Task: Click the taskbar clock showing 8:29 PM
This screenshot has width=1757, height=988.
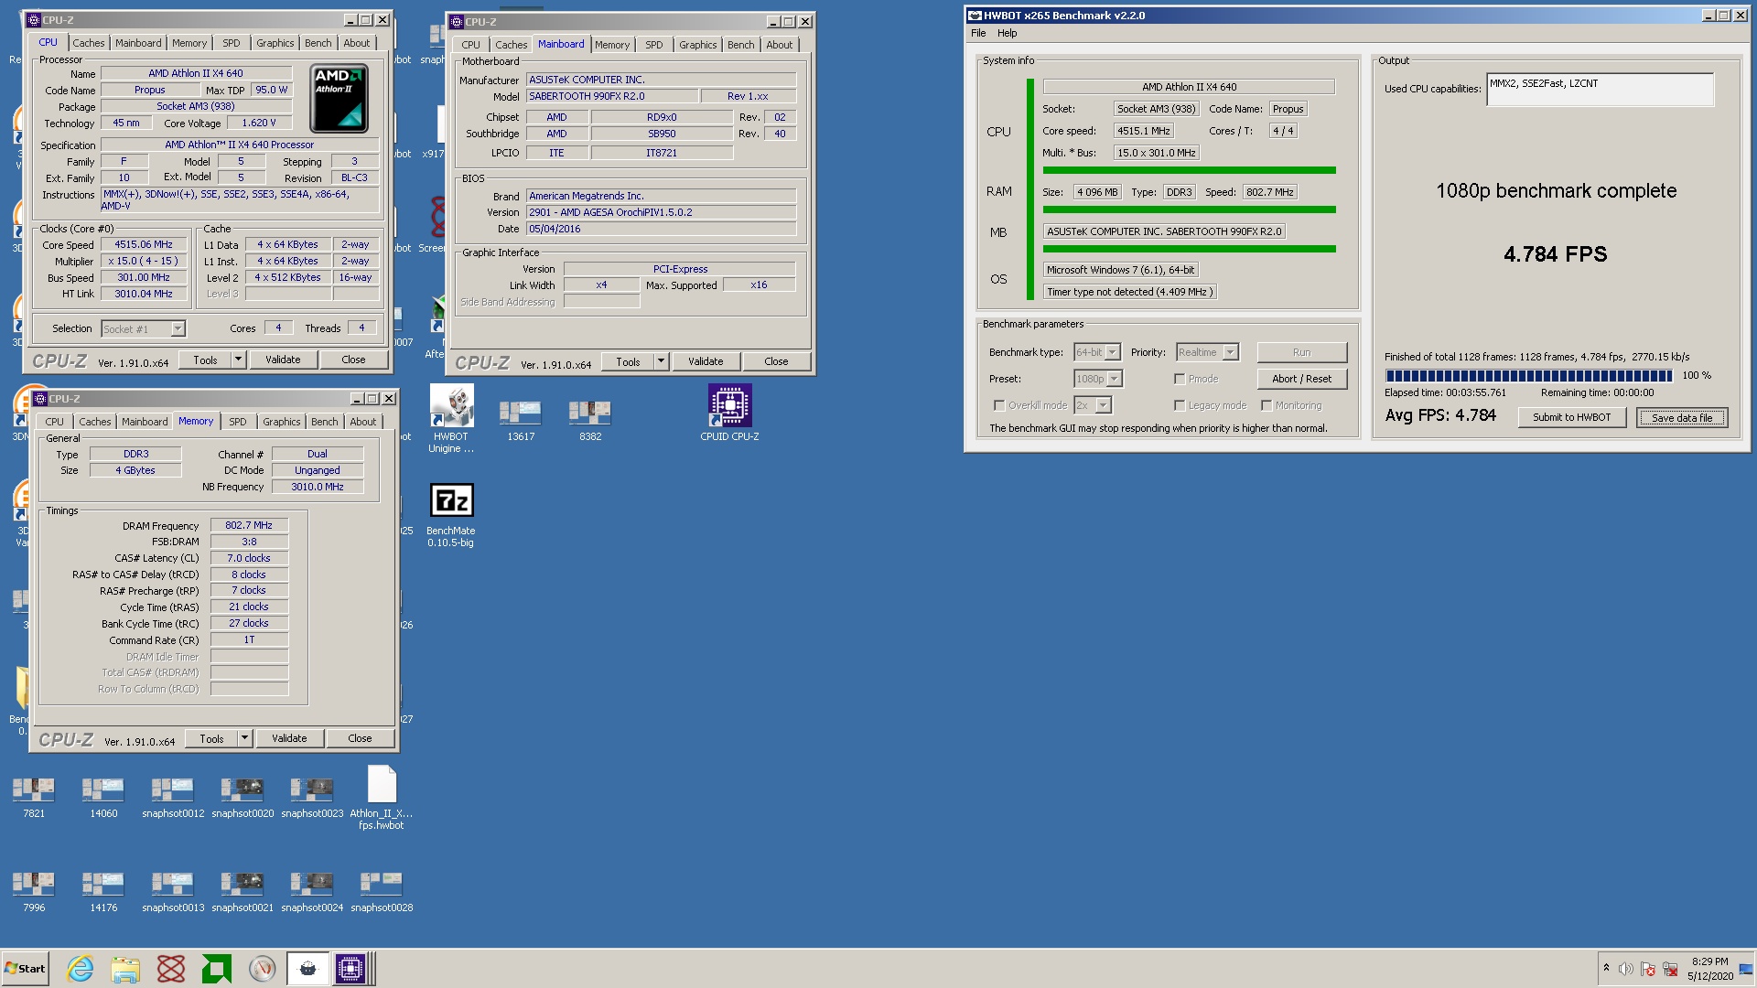Action: tap(1709, 969)
